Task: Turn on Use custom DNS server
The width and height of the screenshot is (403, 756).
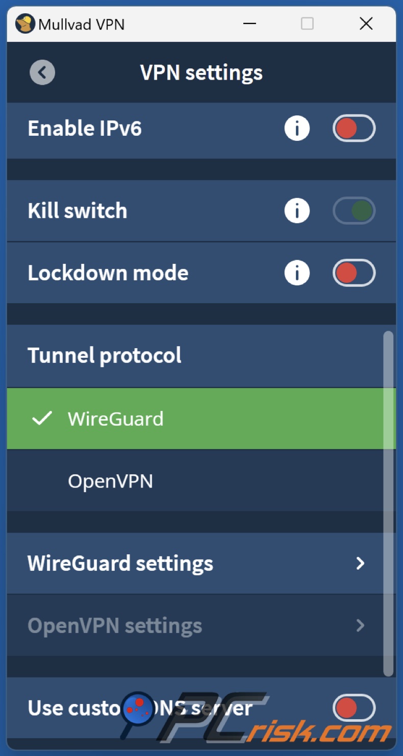Action: [x=354, y=708]
